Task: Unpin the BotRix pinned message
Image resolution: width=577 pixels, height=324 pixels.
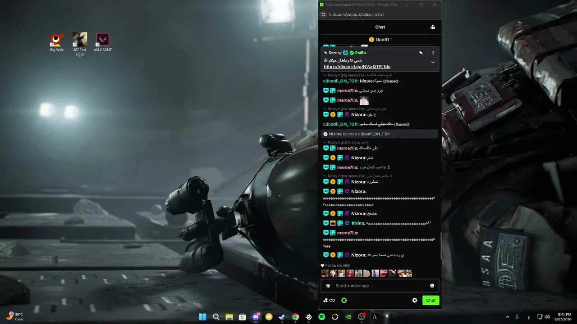Action: (x=421, y=53)
